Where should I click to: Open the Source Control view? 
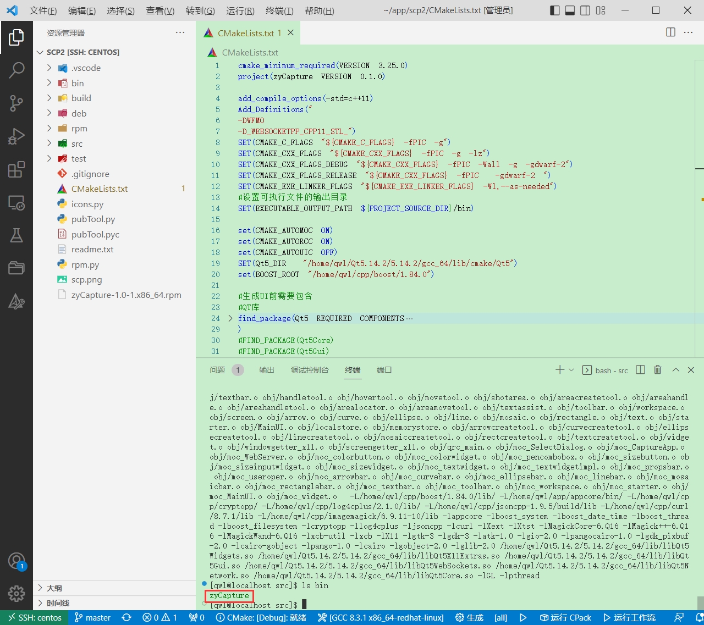point(16,103)
